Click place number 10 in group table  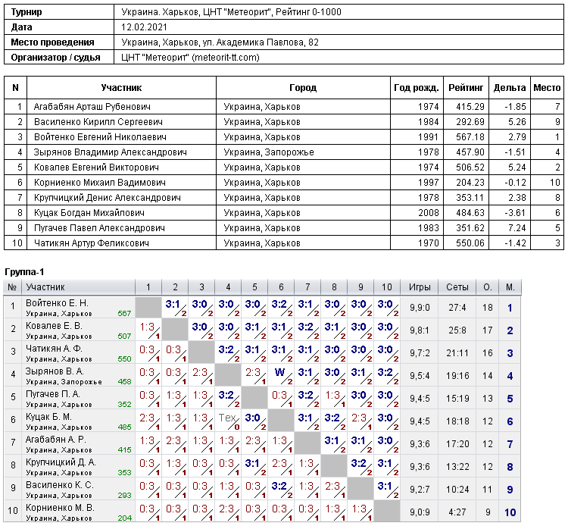(510, 512)
